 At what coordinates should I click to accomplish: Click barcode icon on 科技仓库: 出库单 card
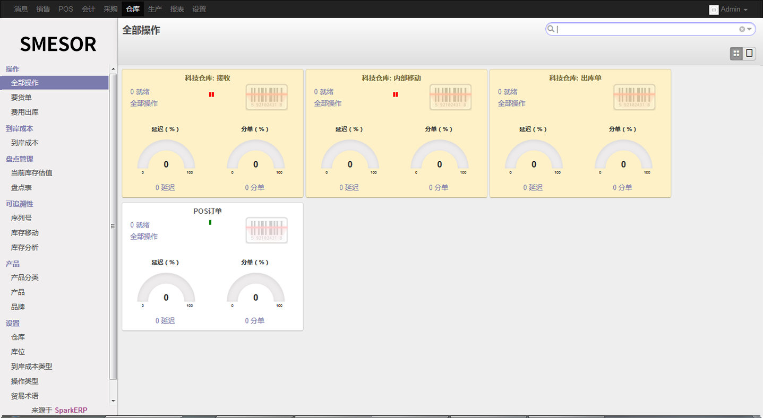coord(634,97)
